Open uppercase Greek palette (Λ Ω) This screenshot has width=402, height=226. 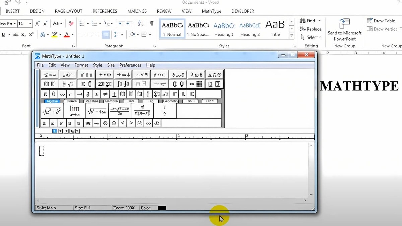214,75
